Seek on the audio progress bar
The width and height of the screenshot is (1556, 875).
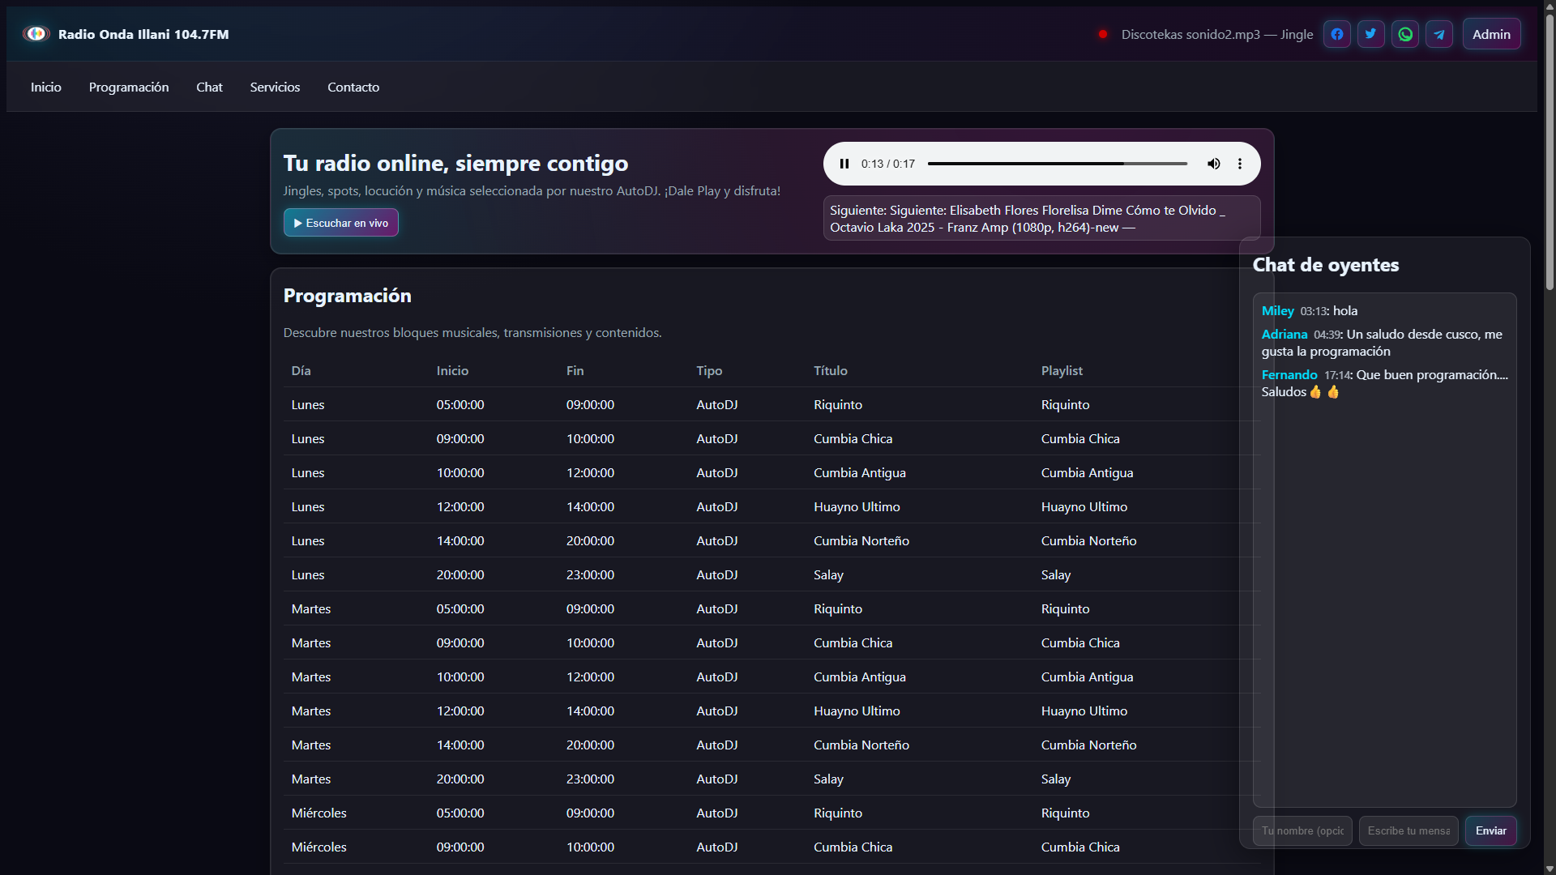(1057, 164)
